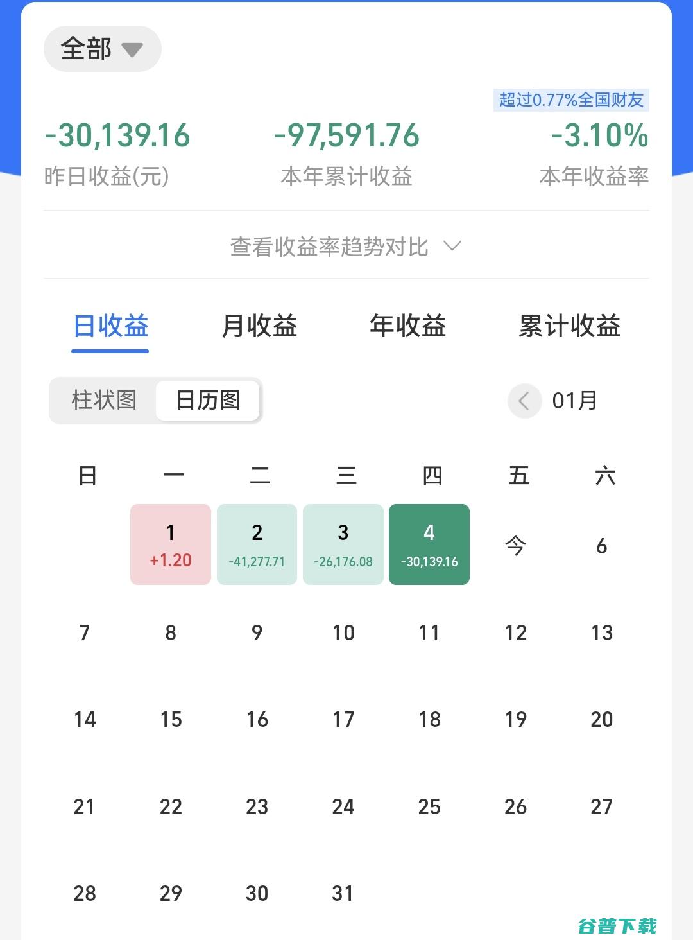Viewport: 693px width, 940px height.
Task: Select calendar day 23
Action: pyautogui.click(x=257, y=806)
